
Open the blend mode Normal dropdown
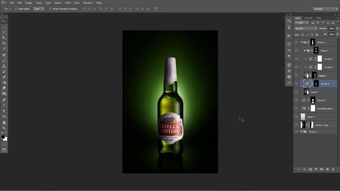tap(306, 29)
